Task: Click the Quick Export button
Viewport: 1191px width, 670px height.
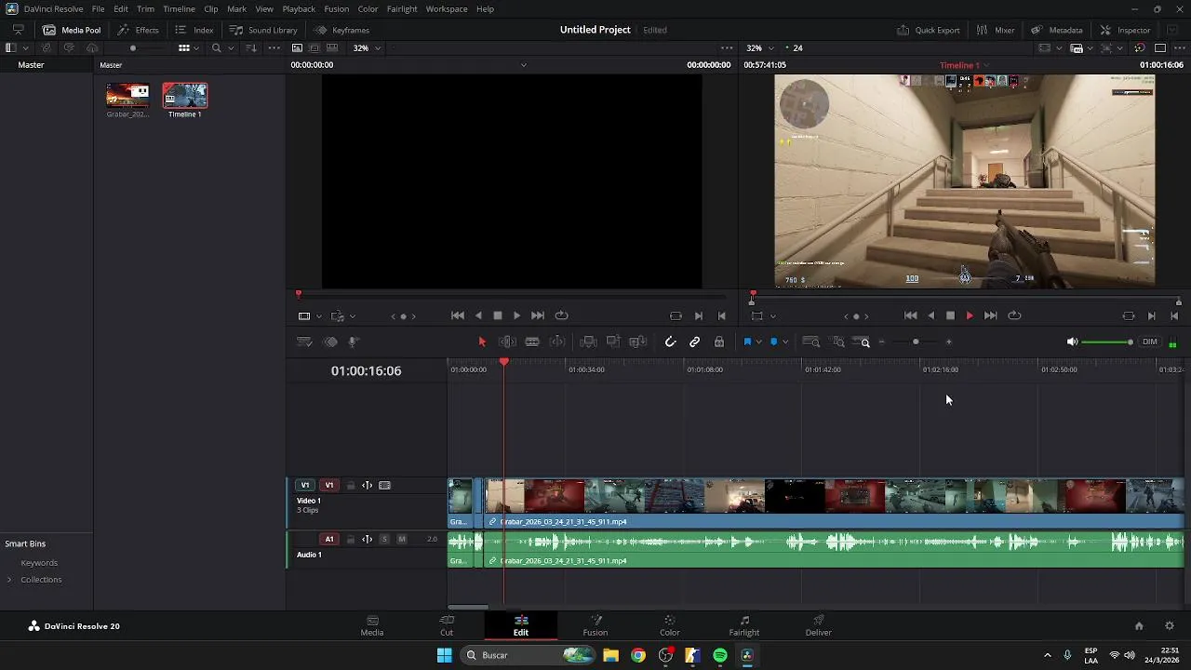Action: [x=929, y=30]
